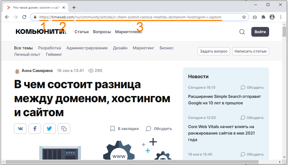Open Chrome three-dot menu
The width and height of the screenshot is (288, 165).
coord(281,17)
